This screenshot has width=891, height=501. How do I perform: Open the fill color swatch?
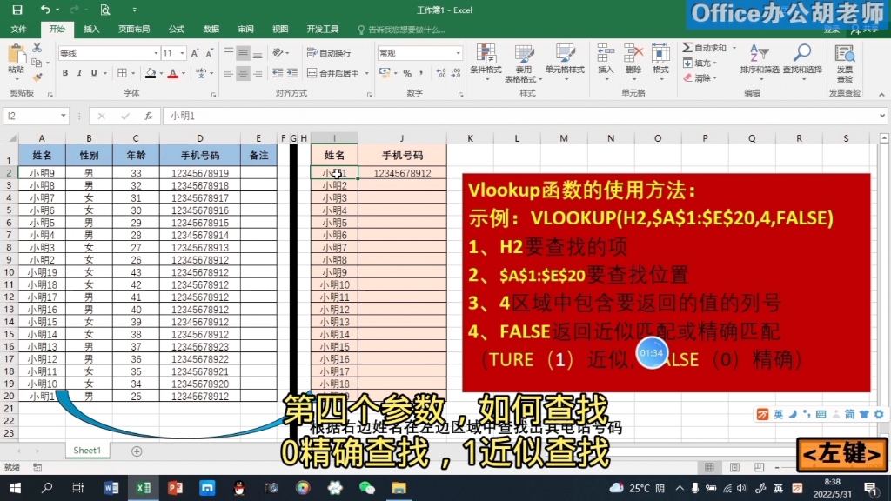click(x=151, y=72)
